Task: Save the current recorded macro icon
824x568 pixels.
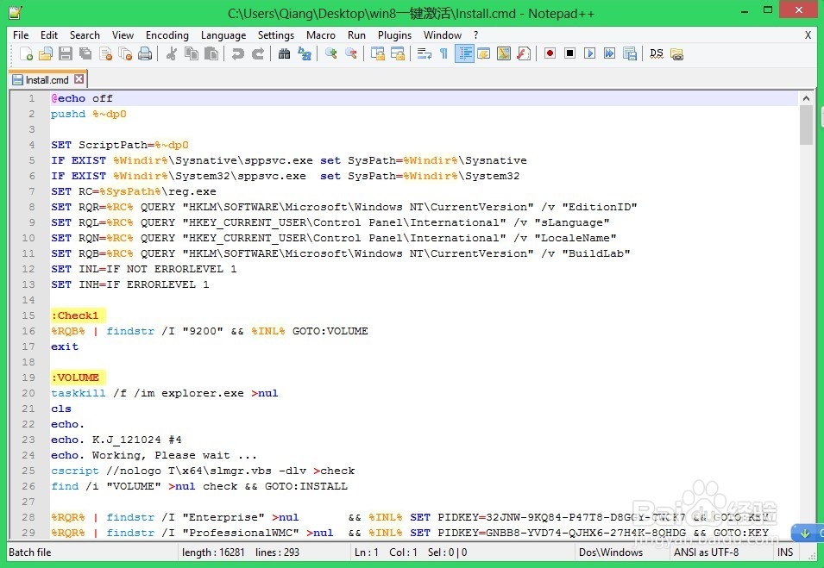Action: pos(630,53)
